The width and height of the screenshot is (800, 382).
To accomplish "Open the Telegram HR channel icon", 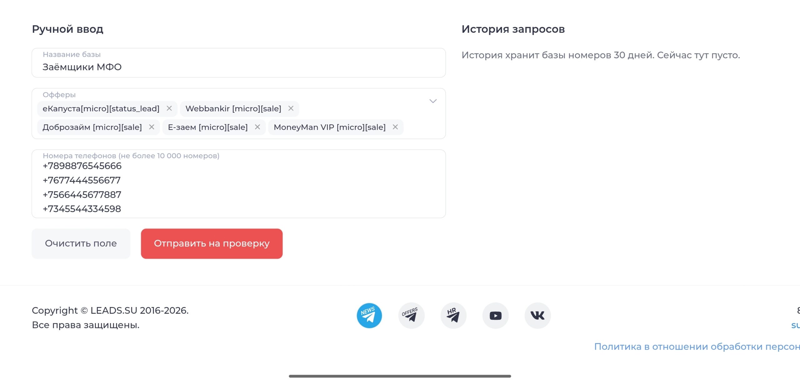I will 453,315.
